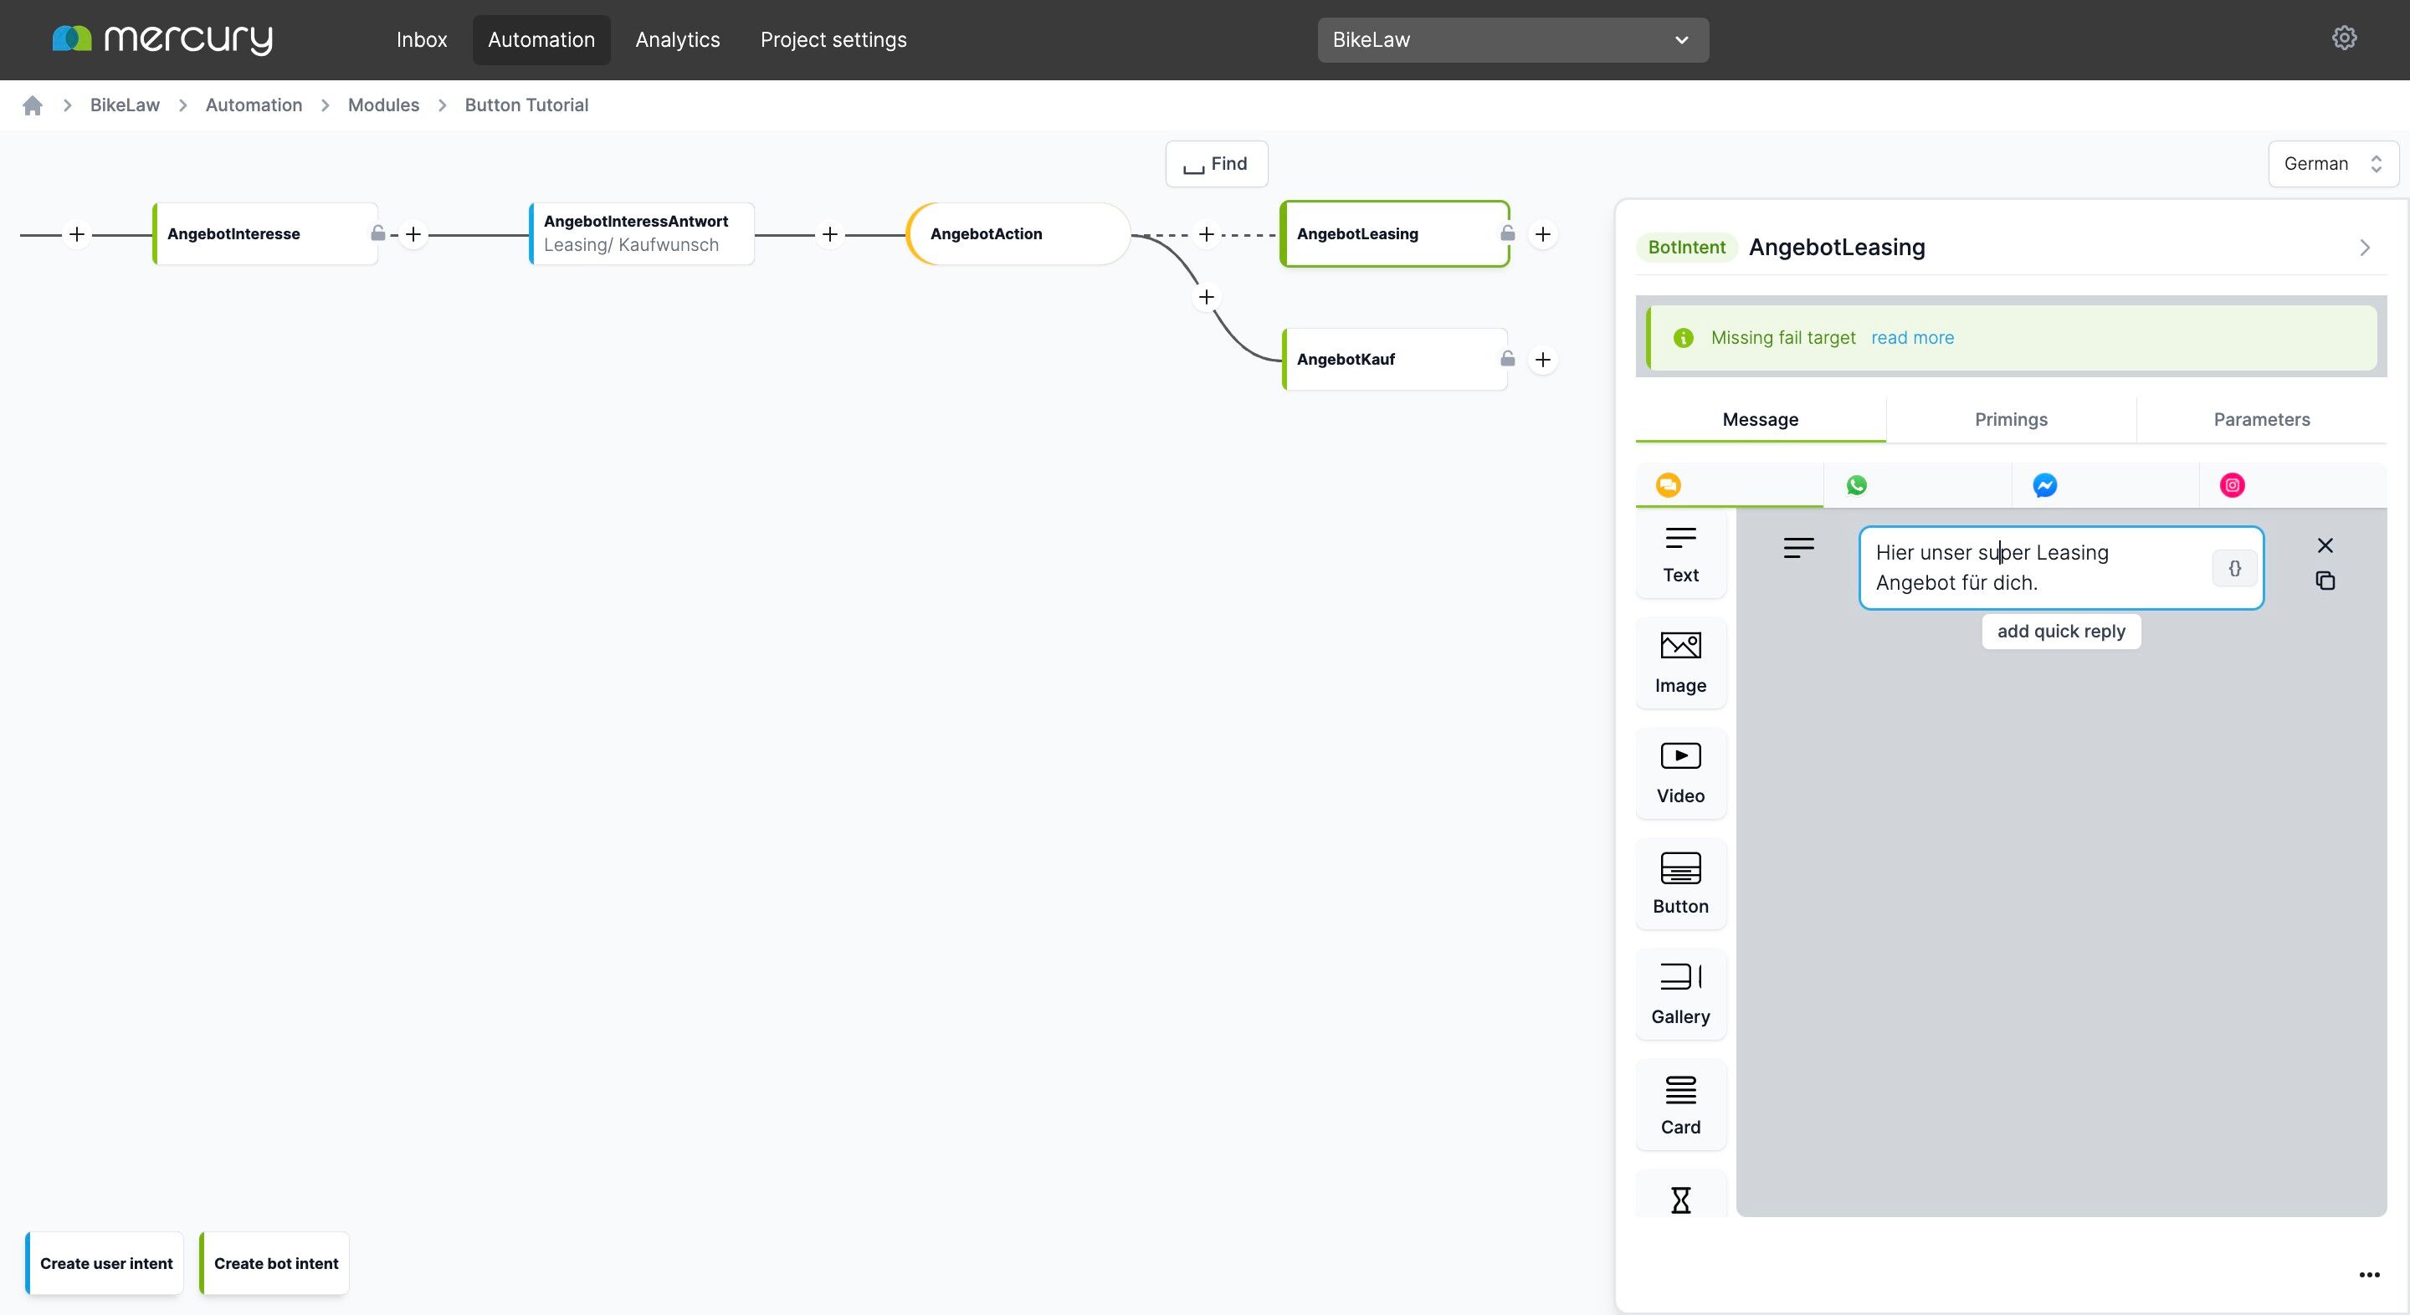Open the Analytics menu item
This screenshot has width=2410, height=1315.
click(x=677, y=40)
